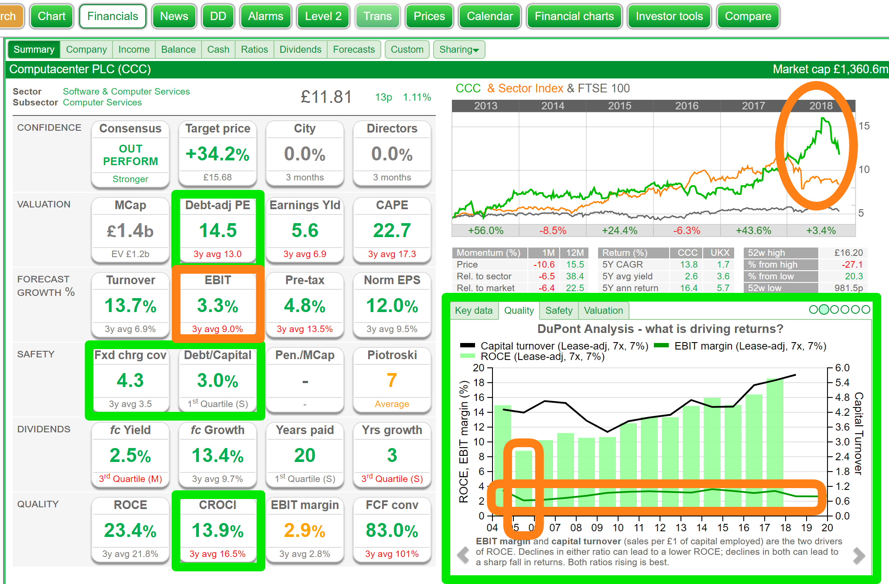Open the Calendar section
The height and width of the screenshot is (584, 889).
[x=490, y=16]
